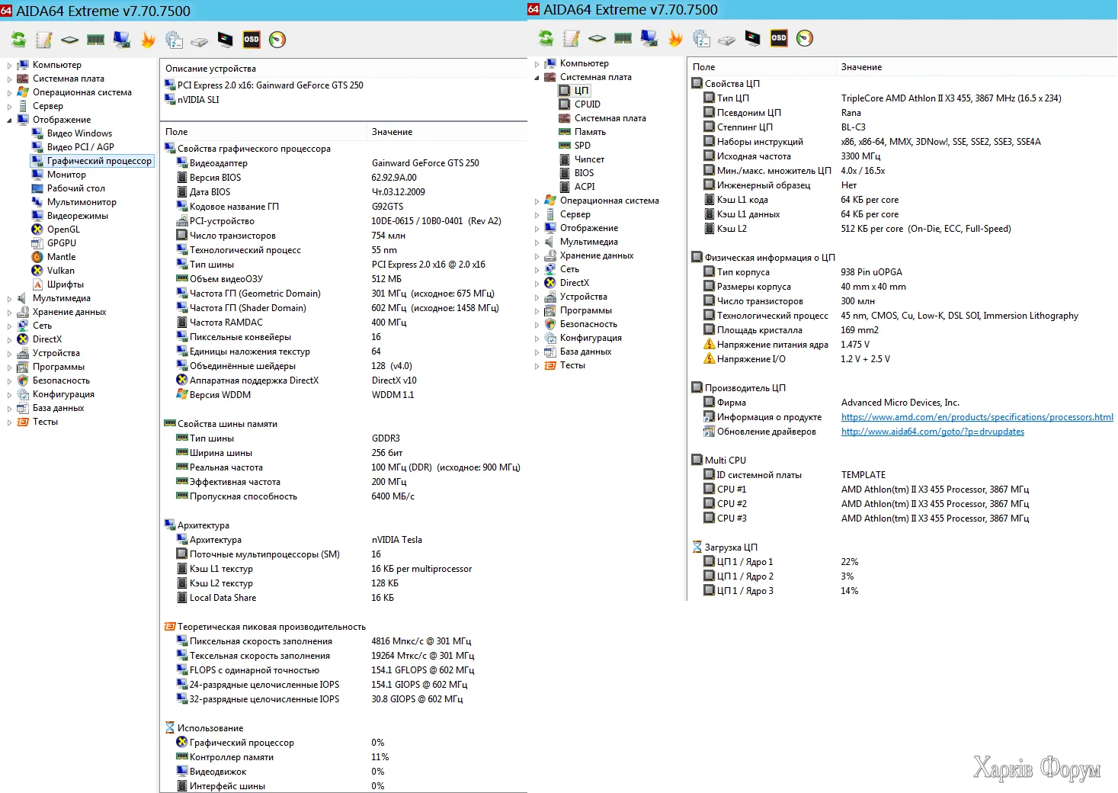Collapse the Отображение node in the left tree
Screen dimensions: 1118x793
(9, 120)
